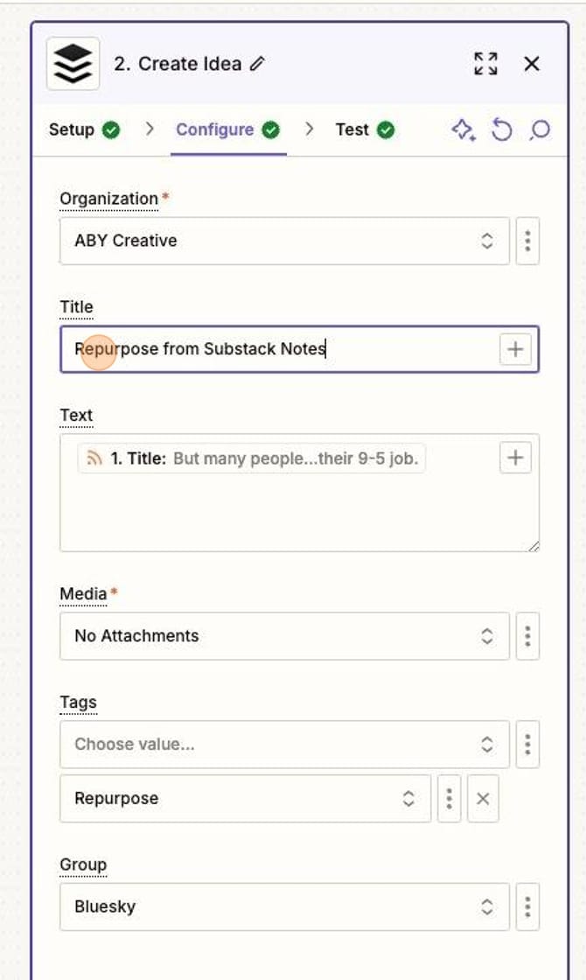Open the Organization dropdown showing ABY Creative
This screenshot has width=586, height=980.
coord(285,241)
